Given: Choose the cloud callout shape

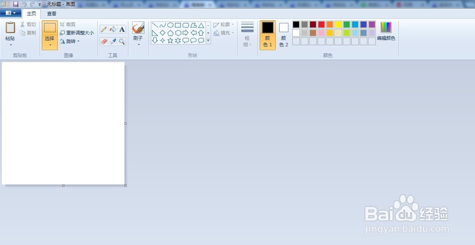Looking at the screenshot, I should [201, 40].
